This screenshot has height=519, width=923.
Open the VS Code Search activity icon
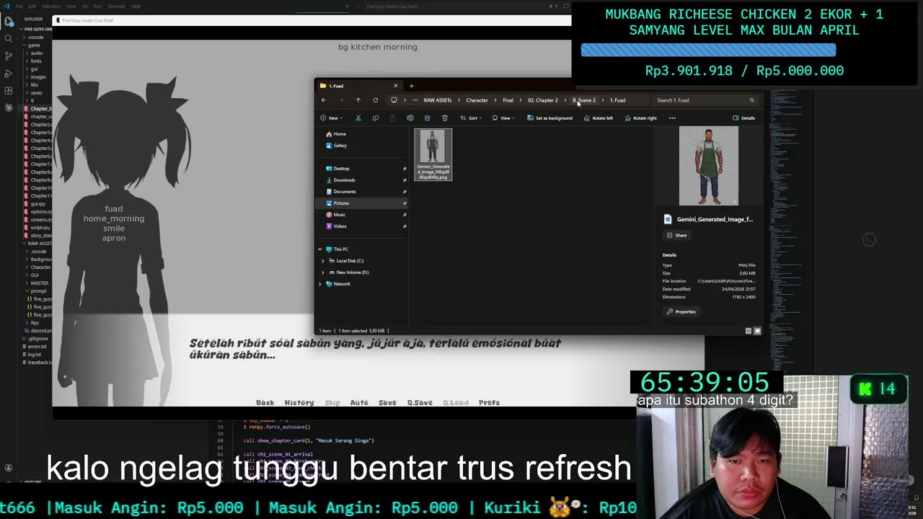[x=9, y=38]
